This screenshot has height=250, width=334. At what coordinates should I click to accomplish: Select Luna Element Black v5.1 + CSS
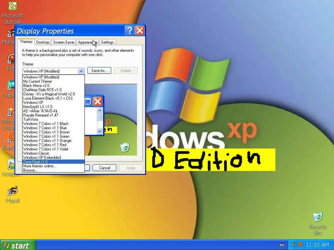tap(53, 98)
